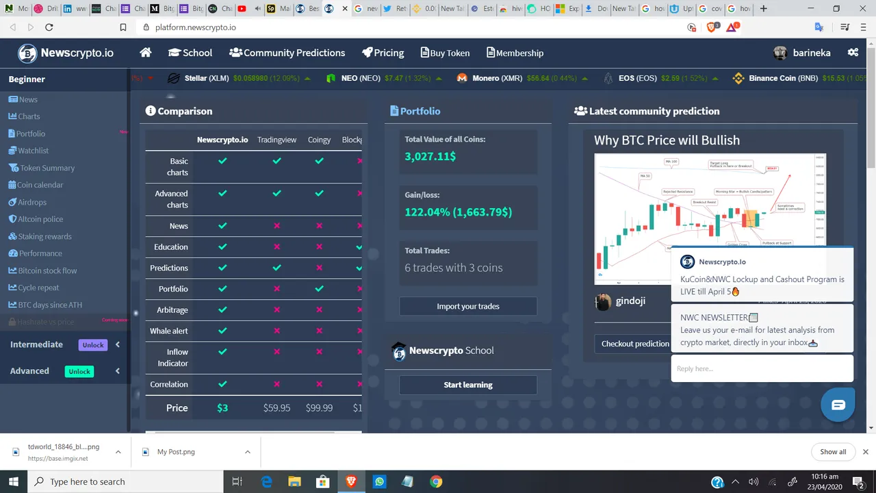Open Charts in sidebar

(24, 116)
